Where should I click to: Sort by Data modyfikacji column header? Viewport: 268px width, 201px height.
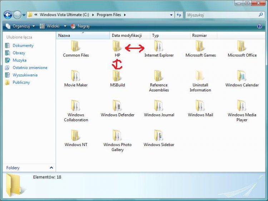pos(130,35)
